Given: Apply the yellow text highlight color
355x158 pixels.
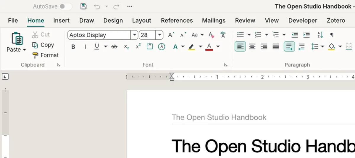Looking at the screenshot, I should click(191, 47).
